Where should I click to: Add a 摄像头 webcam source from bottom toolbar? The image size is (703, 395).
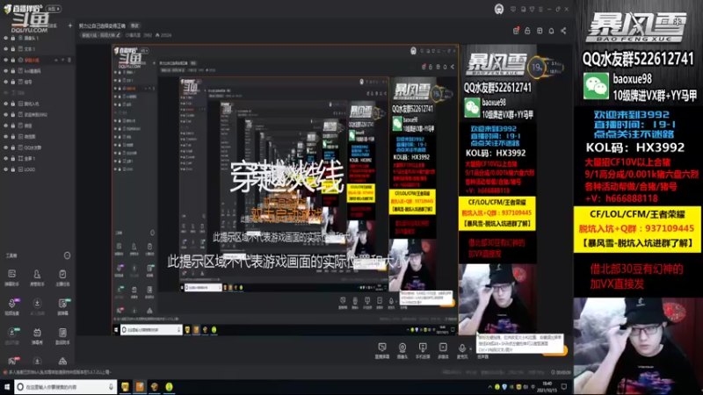[x=402, y=350]
